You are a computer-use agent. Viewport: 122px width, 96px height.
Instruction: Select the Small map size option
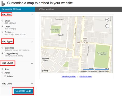point(2,21)
